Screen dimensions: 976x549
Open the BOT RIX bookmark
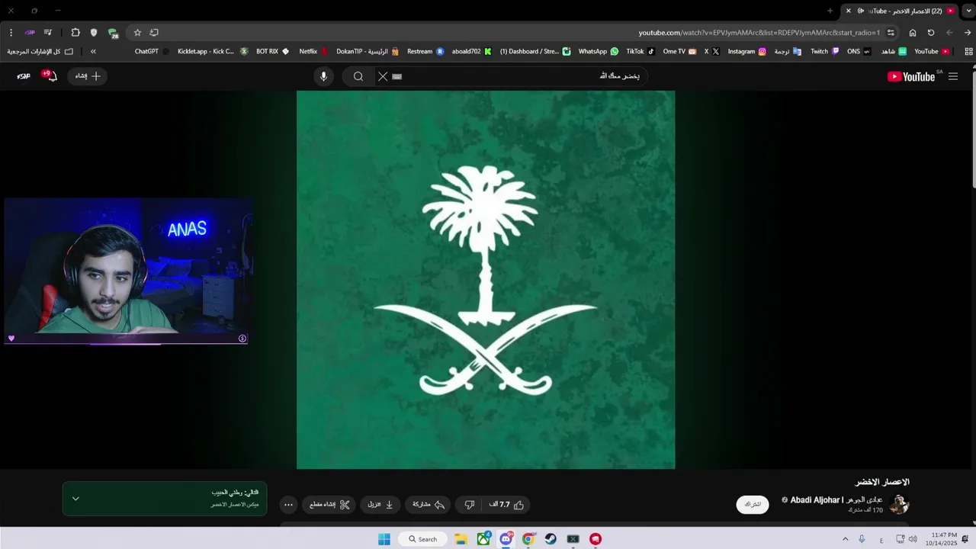[x=273, y=52]
